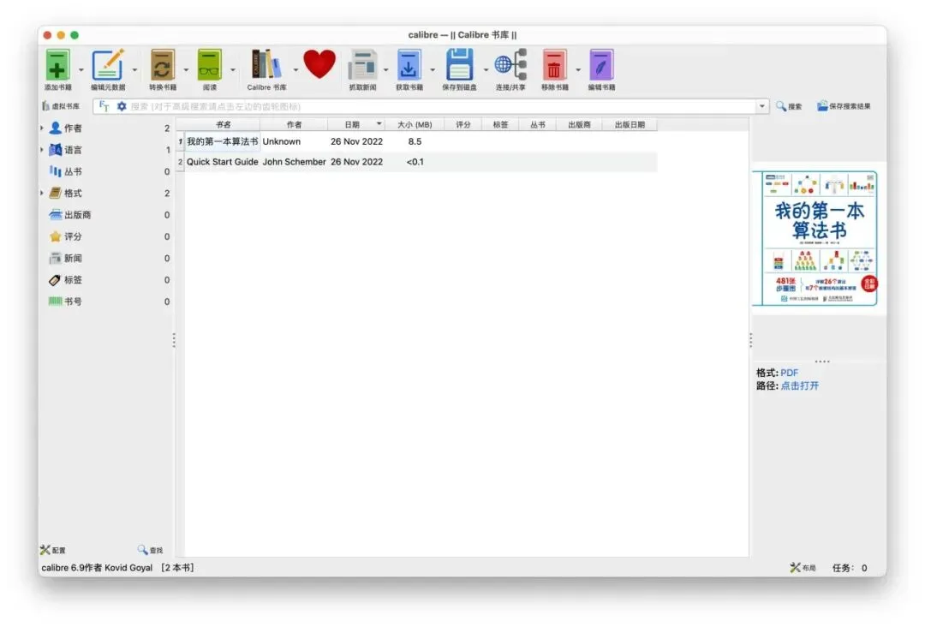Open 布局 layout button in status bar
This screenshot has height=627, width=925.
tap(803, 567)
